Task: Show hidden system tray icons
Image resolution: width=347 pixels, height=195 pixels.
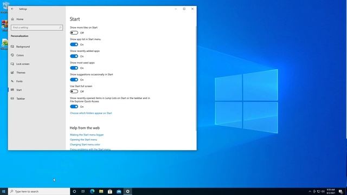Action: [x=310, y=191]
